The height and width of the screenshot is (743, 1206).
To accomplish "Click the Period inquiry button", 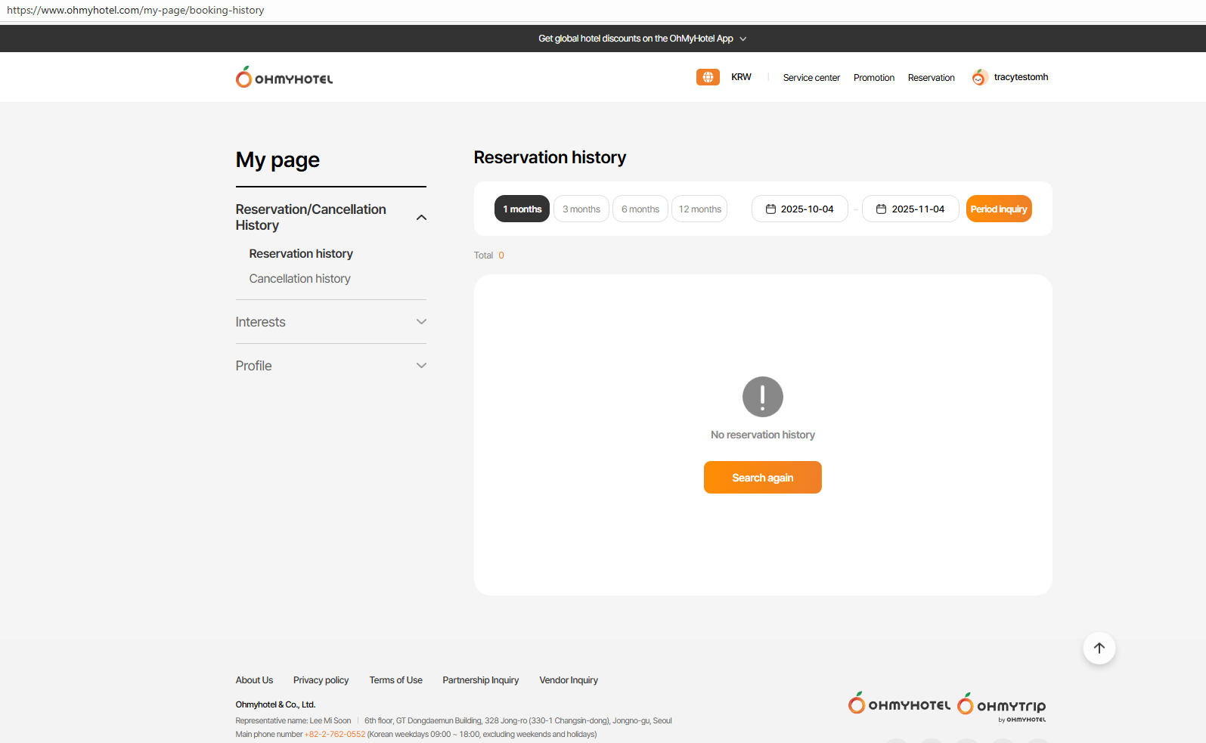I will 999,209.
